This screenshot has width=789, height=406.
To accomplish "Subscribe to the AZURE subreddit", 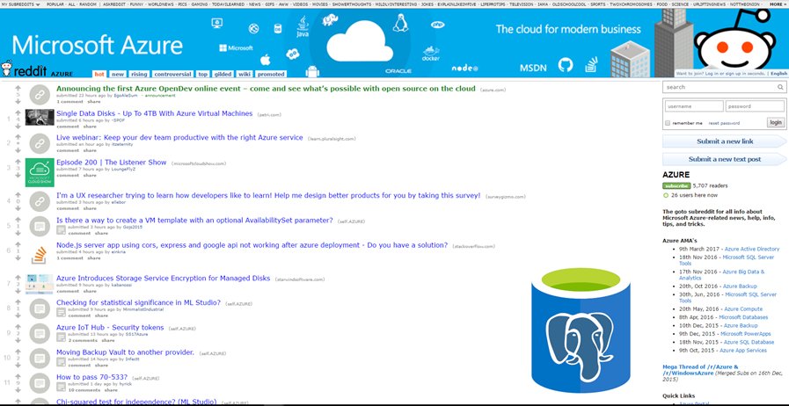I will coord(676,186).
